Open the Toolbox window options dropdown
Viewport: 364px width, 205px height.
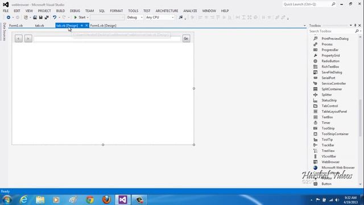350,25
